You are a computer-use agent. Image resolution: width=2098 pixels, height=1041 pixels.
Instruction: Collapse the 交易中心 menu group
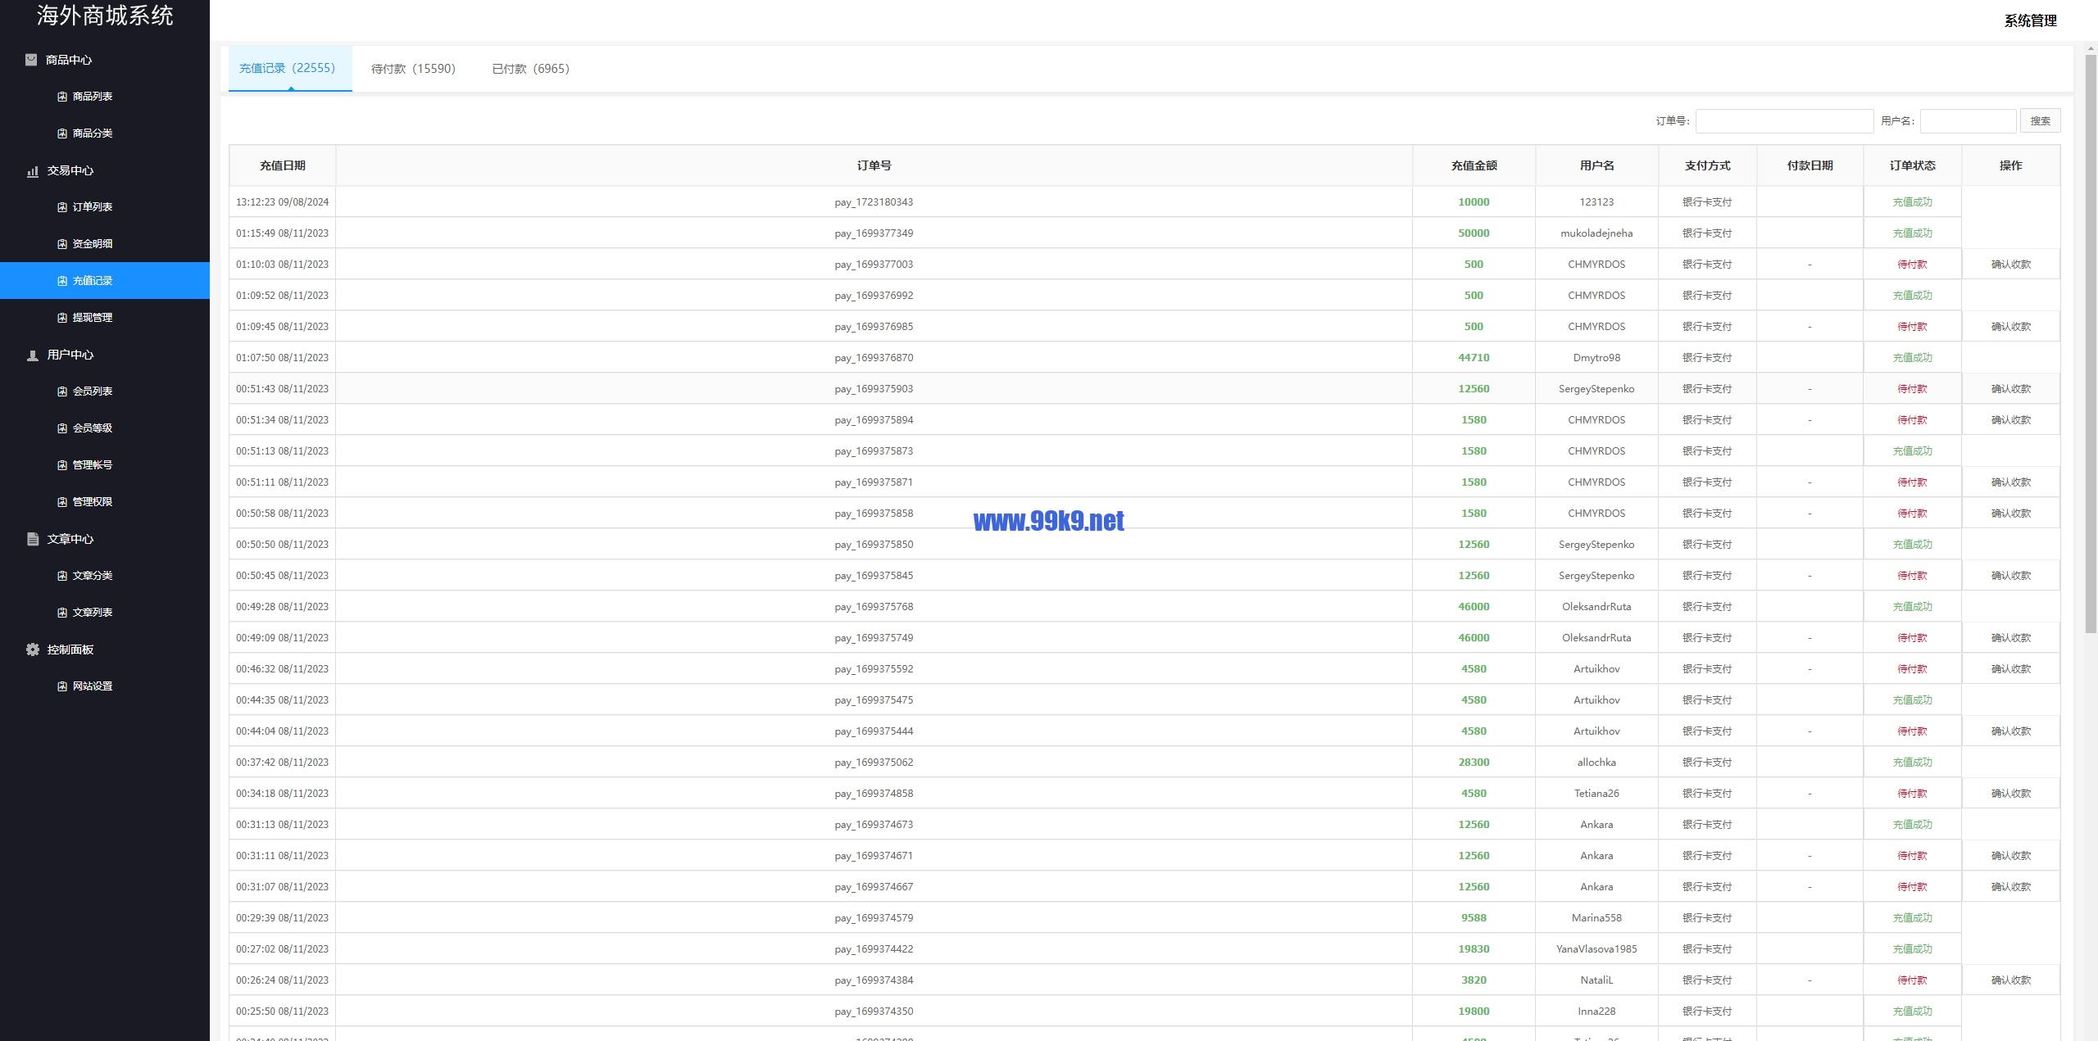[105, 170]
